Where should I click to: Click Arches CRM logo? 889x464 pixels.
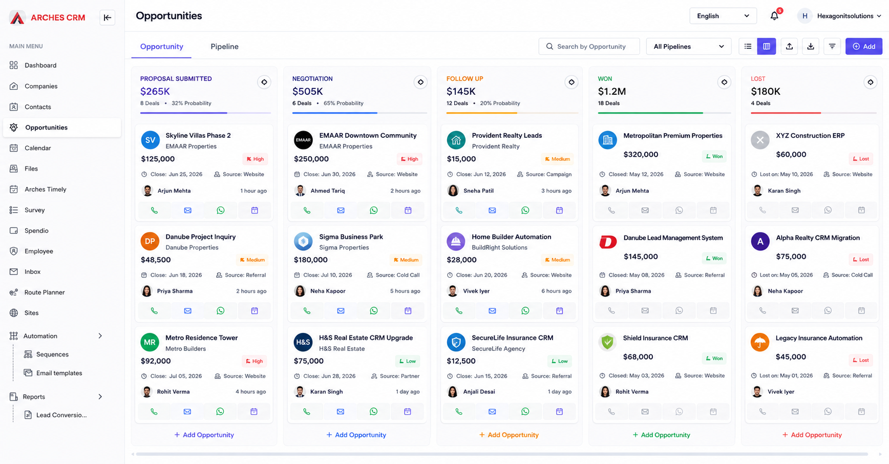pos(47,17)
